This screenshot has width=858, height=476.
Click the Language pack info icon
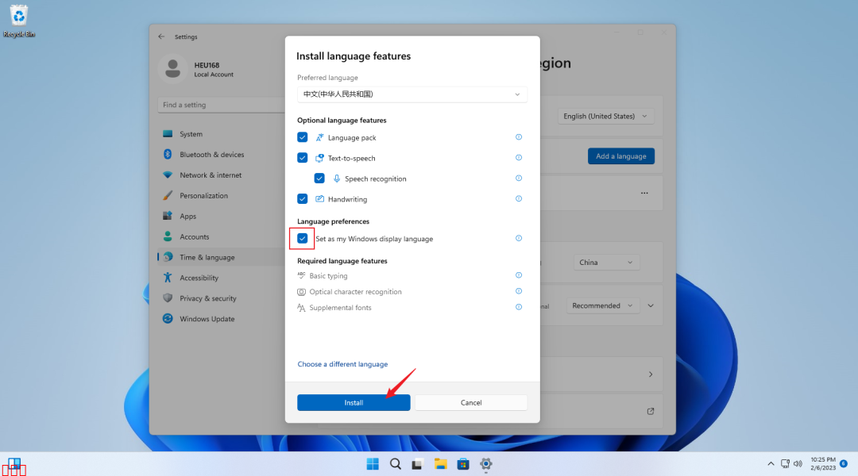(518, 137)
